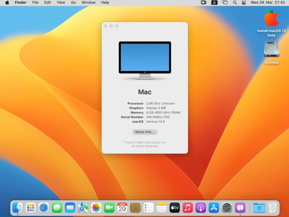The width and height of the screenshot is (289, 217).
Task: Click the 8 GB 4800 MHz DRAM text
Action: coord(163,113)
